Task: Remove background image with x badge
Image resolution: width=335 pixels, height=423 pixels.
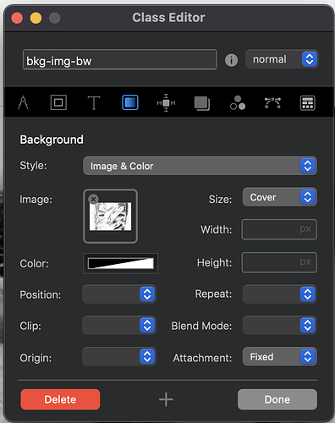Action: (x=93, y=199)
